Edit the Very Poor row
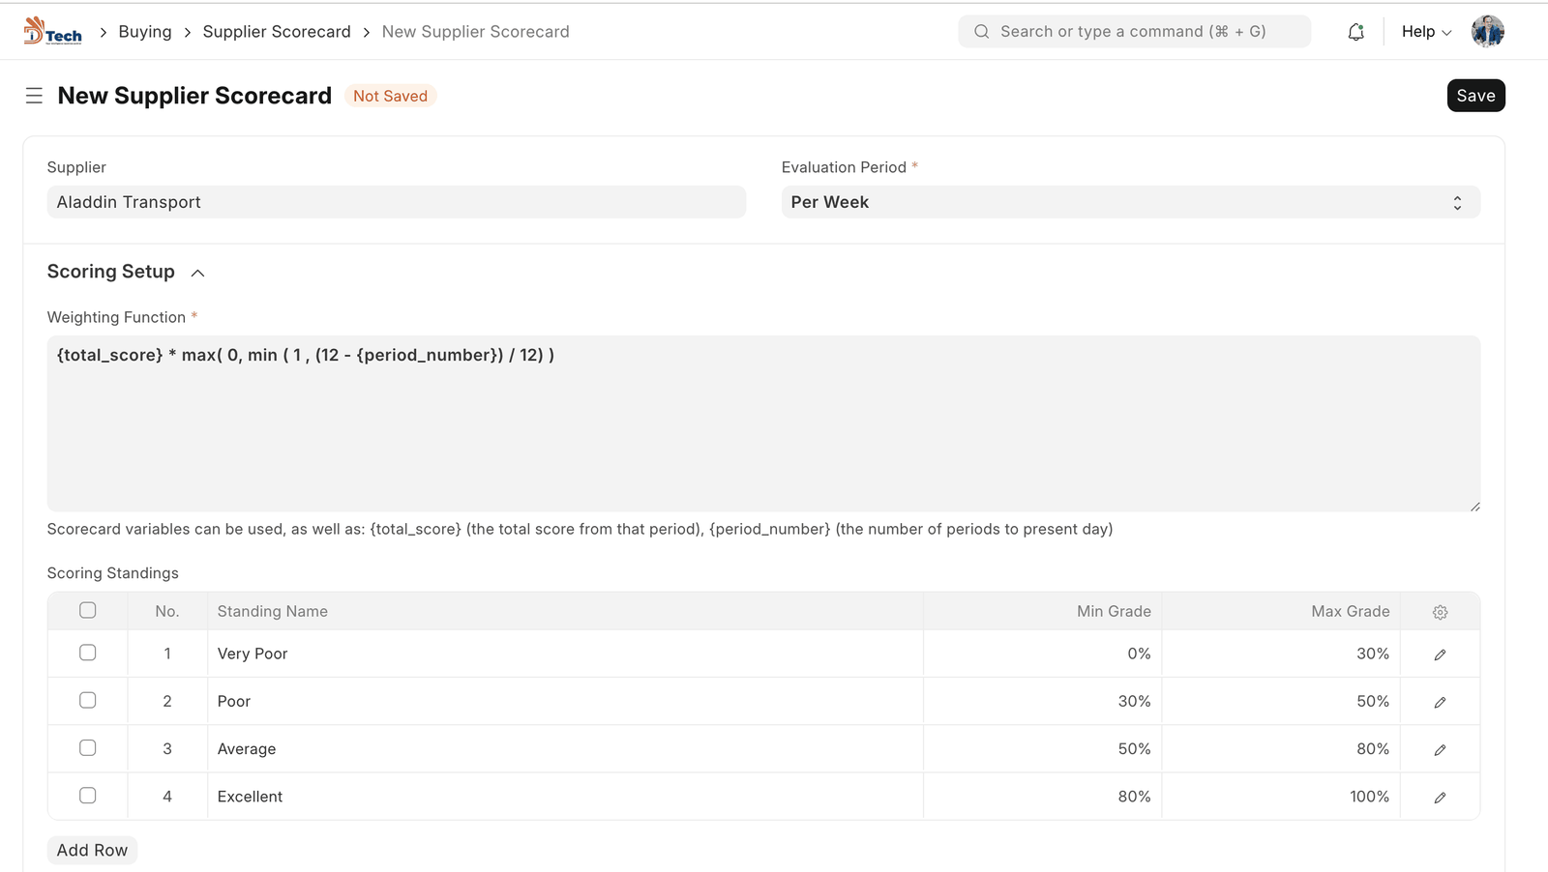 pyautogui.click(x=1440, y=654)
